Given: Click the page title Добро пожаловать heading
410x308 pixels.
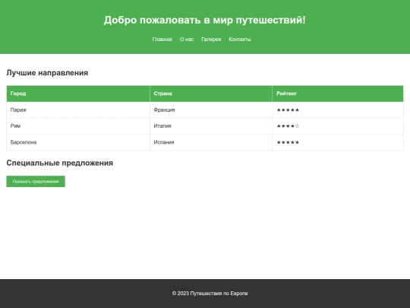Looking at the screenshot, I should click(205, 21).
